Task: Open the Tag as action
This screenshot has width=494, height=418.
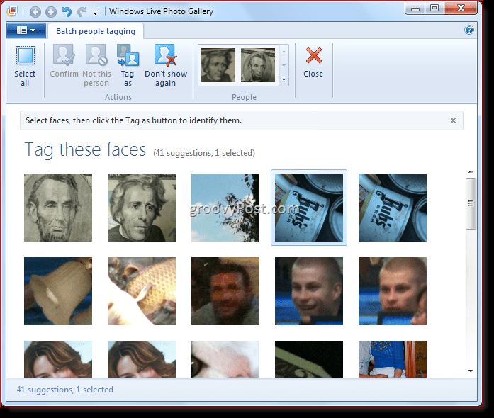Action: point(128,65)
